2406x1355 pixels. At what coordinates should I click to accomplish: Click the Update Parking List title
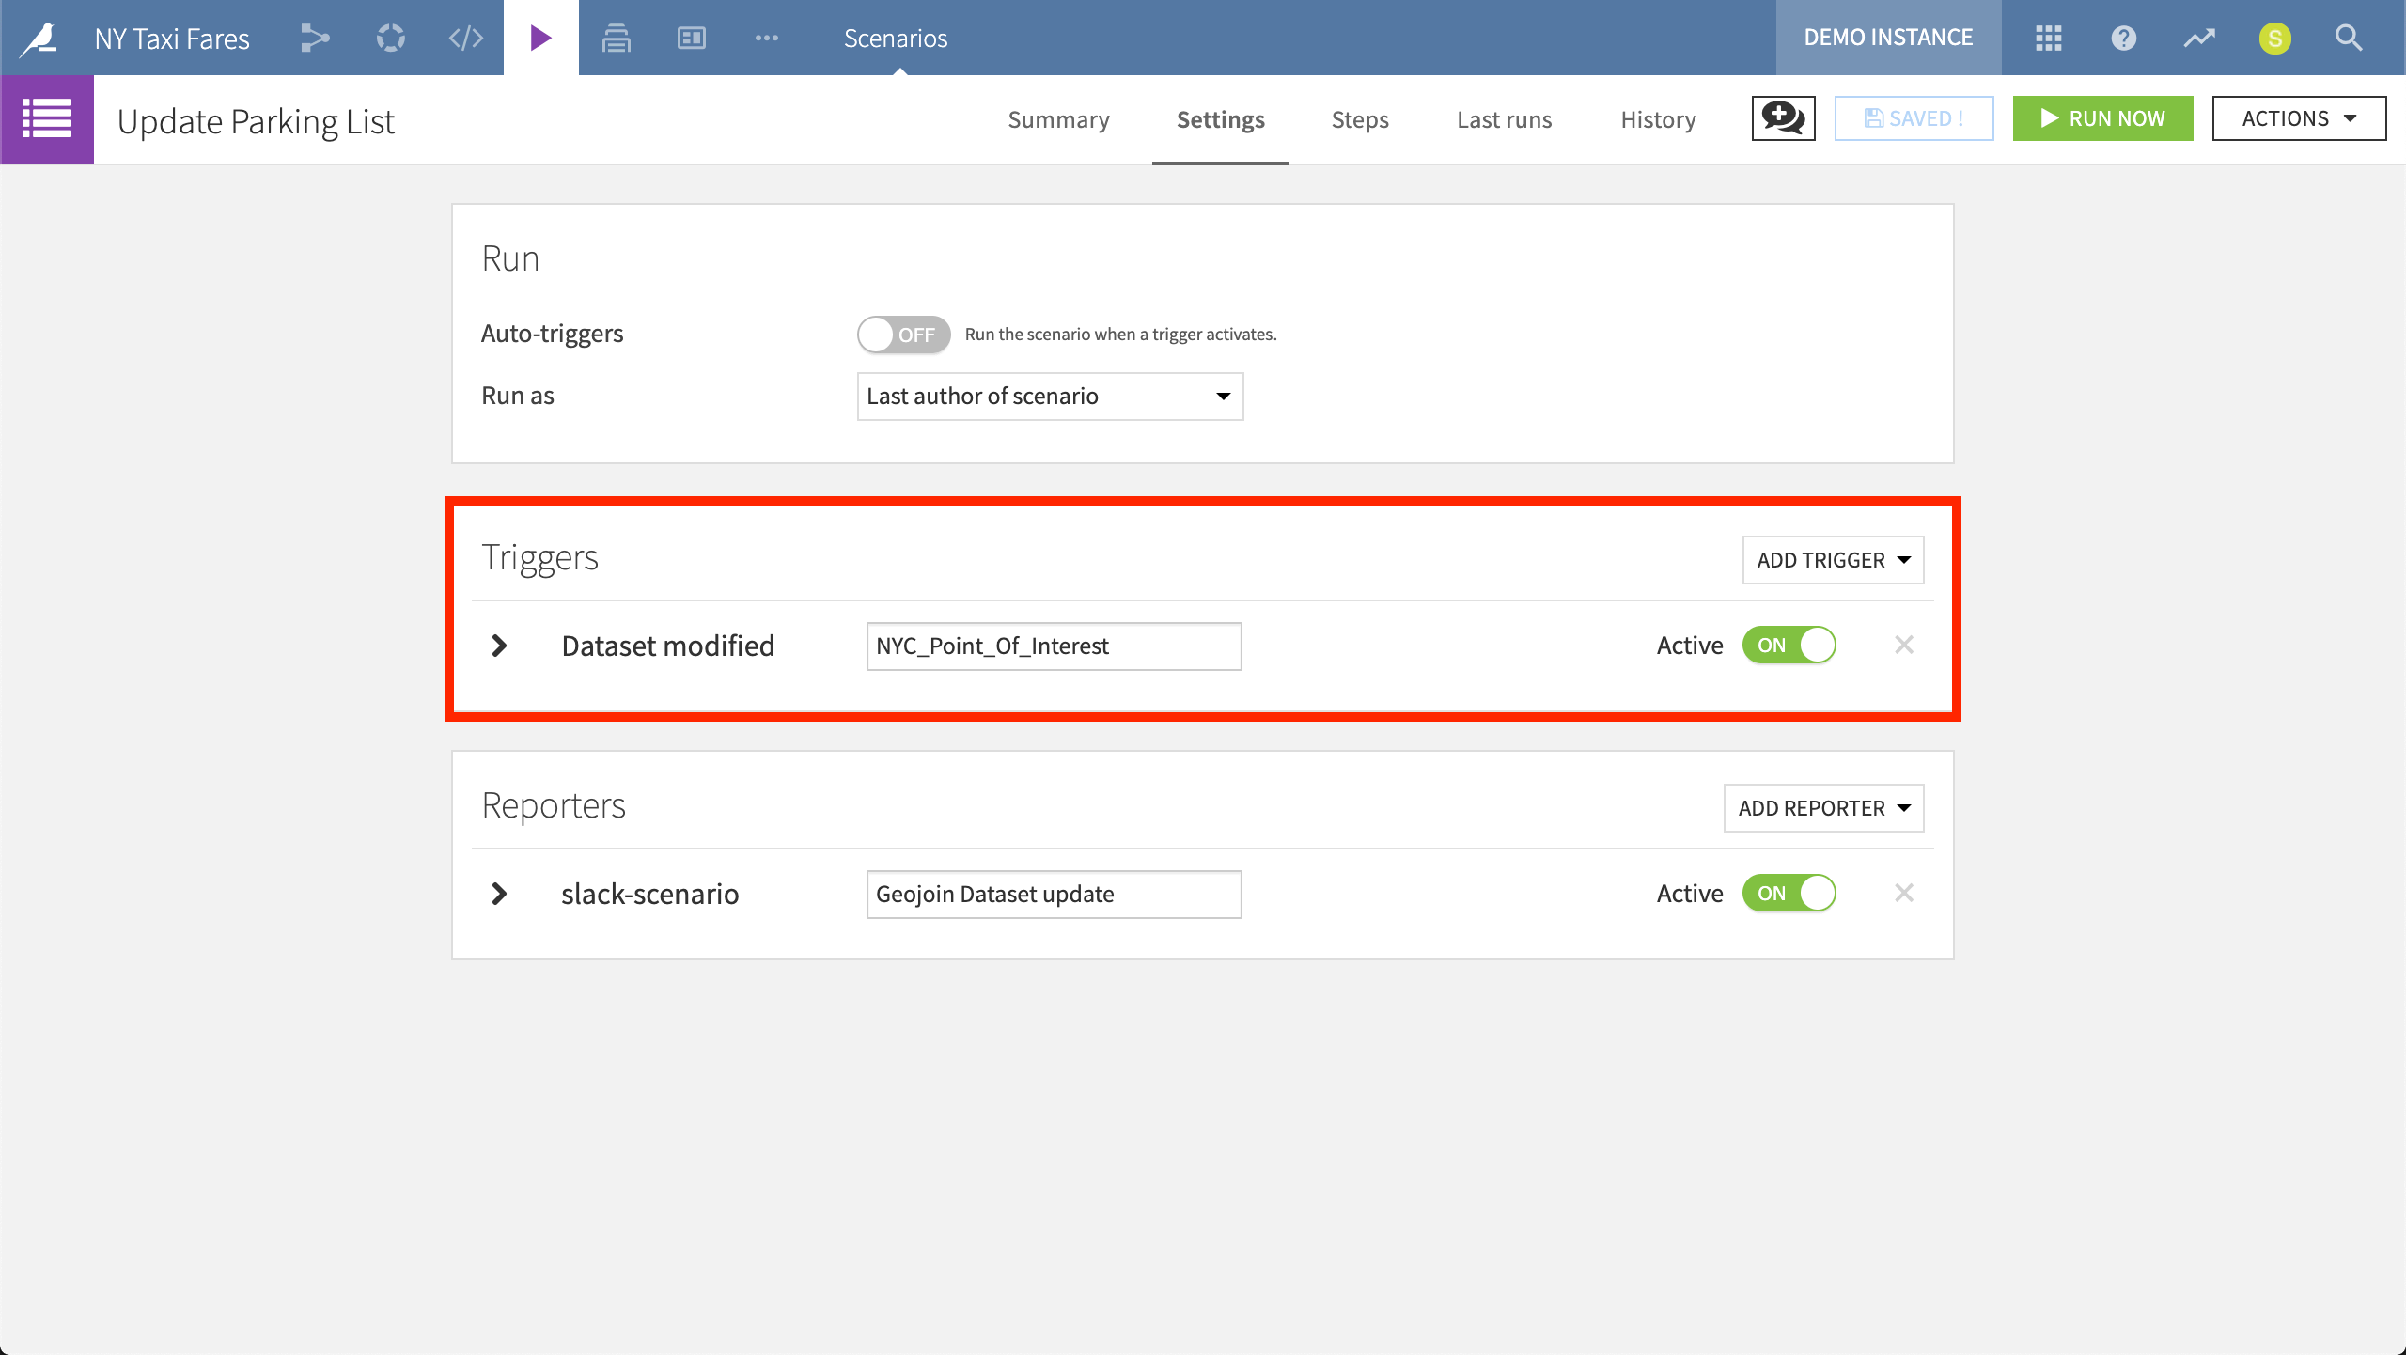tap(256, 121)
